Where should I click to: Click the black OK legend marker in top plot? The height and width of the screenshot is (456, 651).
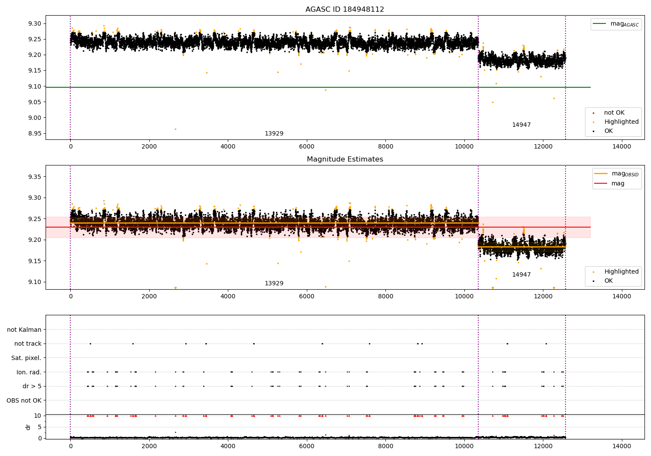(x=593, y=131)
